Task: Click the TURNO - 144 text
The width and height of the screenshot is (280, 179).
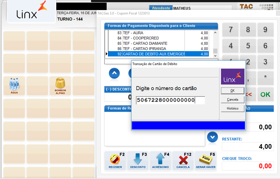Action: coord(70,19)
